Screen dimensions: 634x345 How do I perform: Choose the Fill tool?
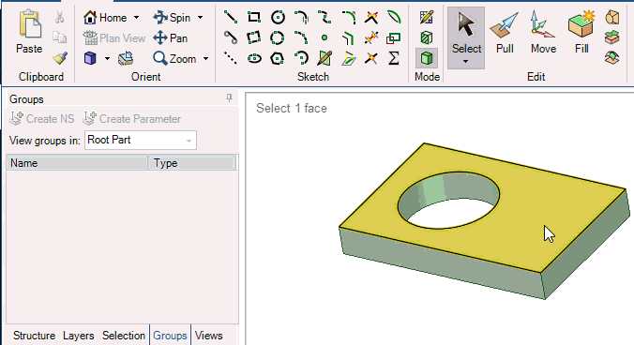point(581,32)
